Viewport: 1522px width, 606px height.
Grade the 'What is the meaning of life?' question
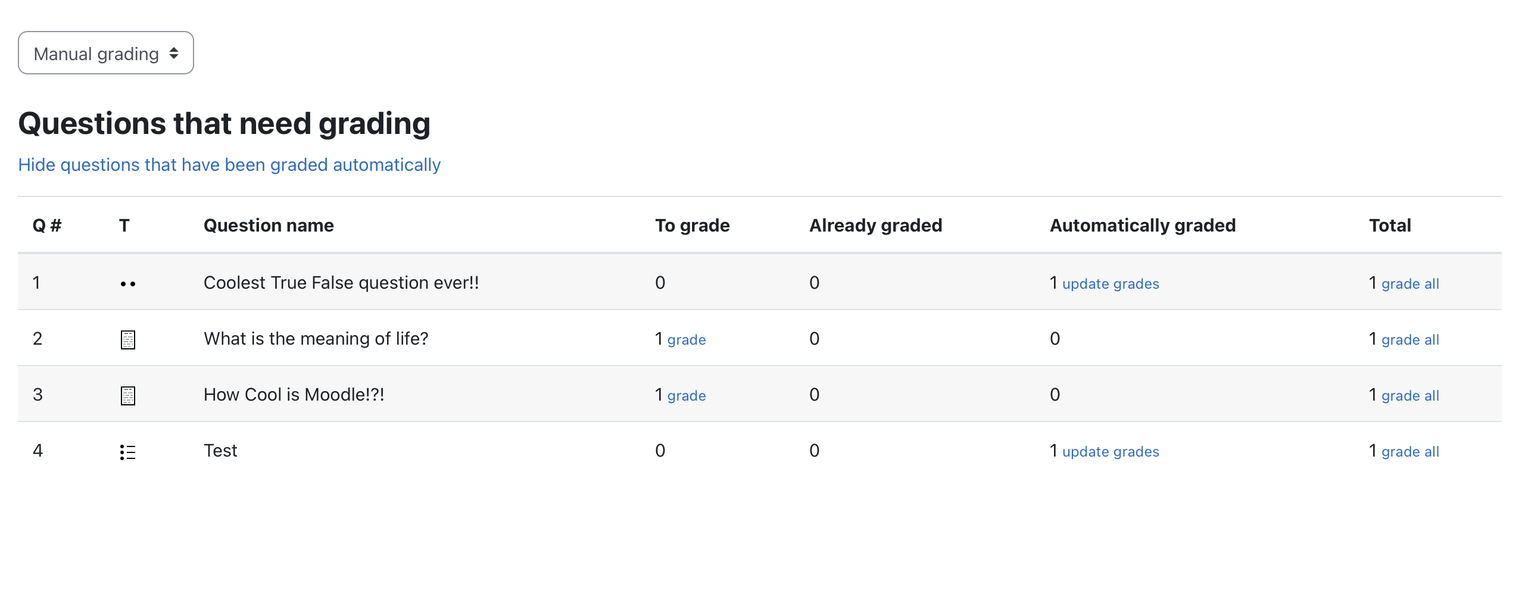[687, 340]
